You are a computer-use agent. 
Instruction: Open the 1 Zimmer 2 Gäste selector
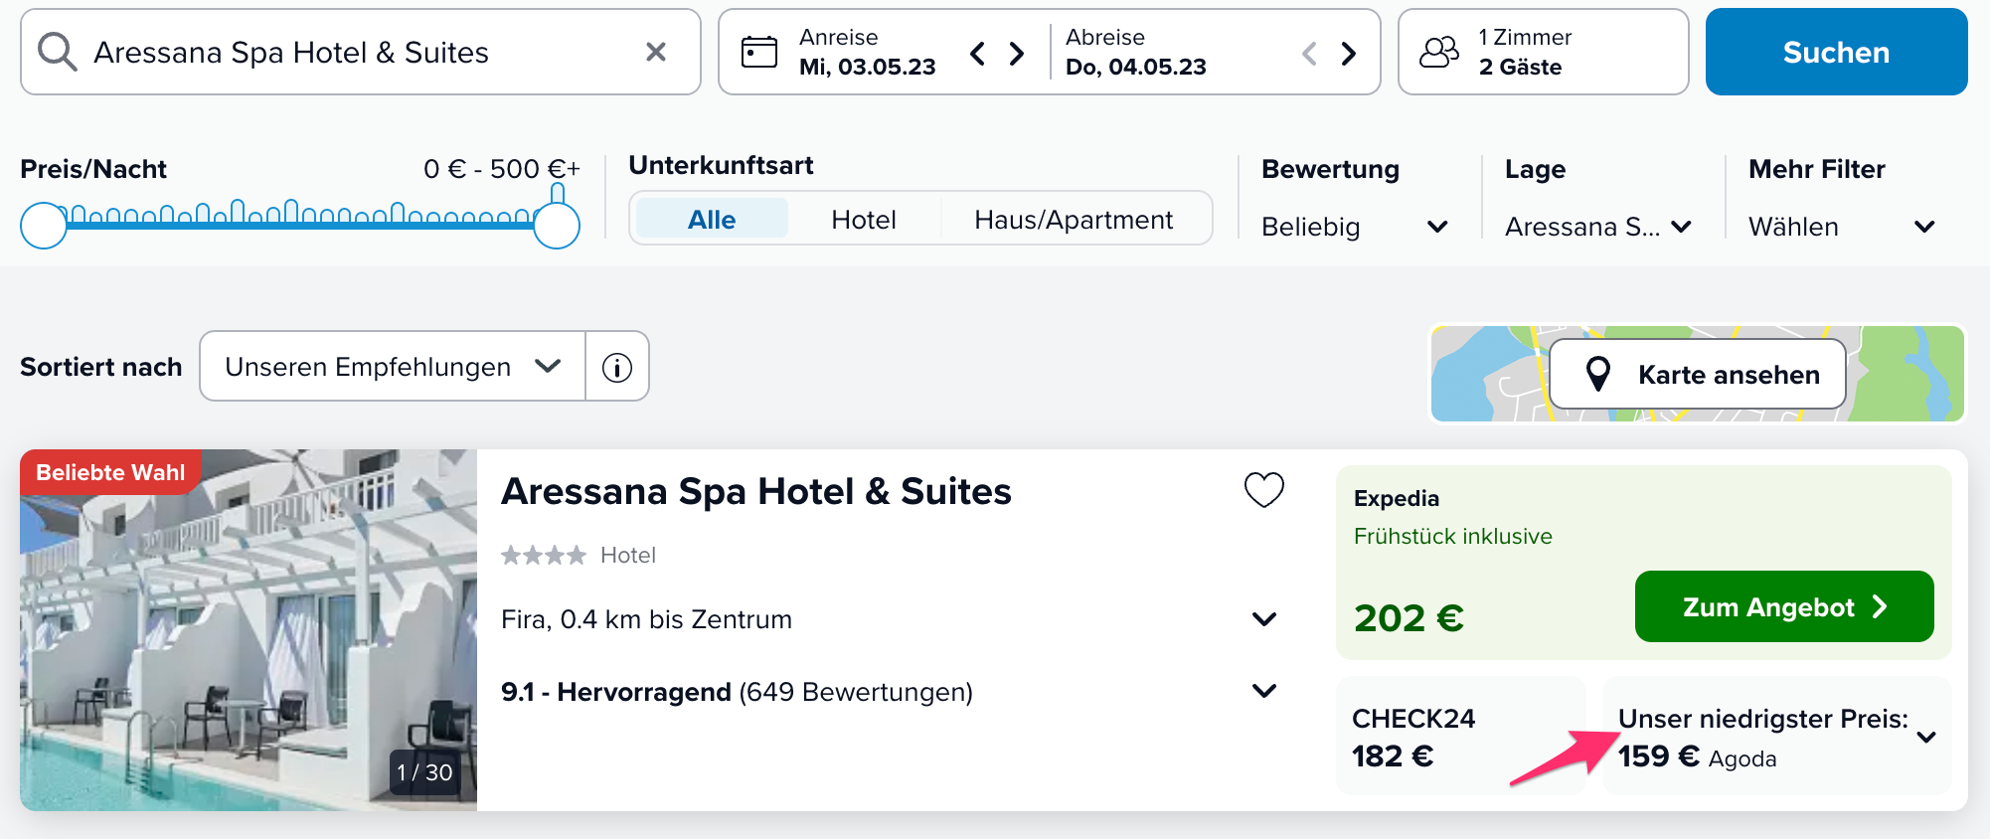coord(1543,52)
